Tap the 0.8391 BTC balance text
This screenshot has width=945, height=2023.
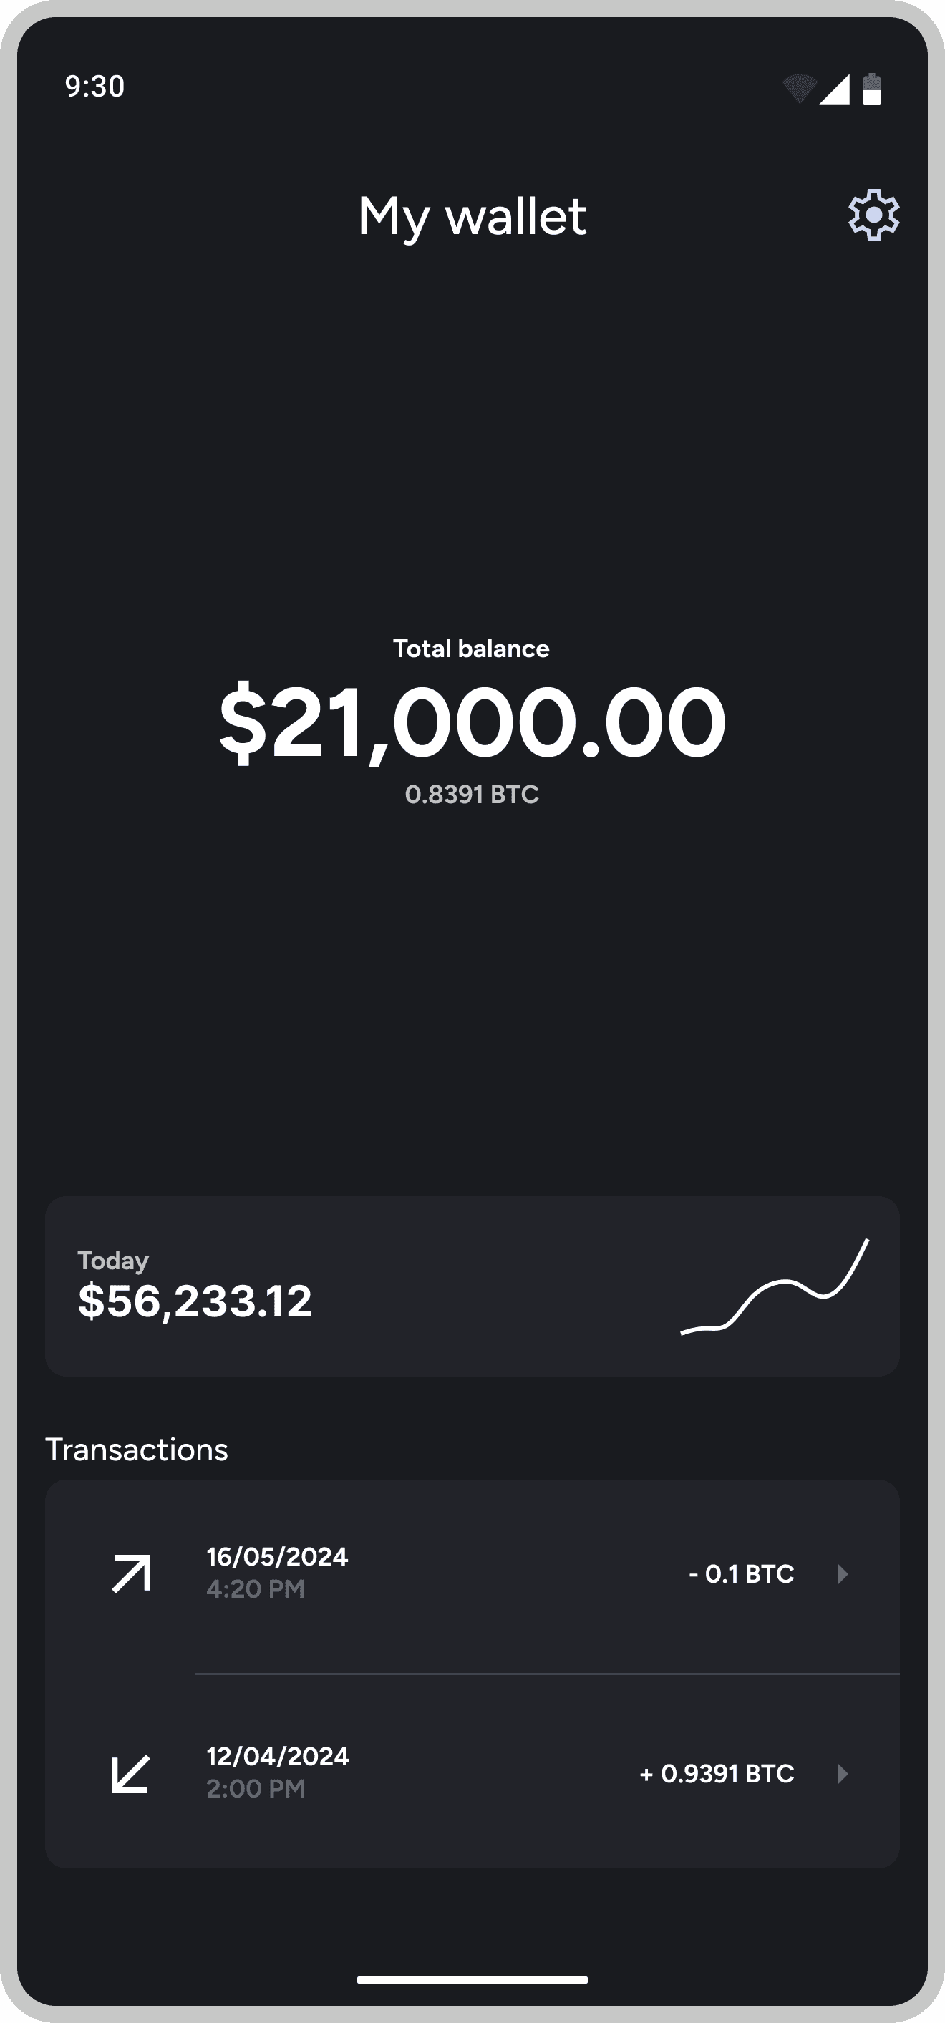472,795
